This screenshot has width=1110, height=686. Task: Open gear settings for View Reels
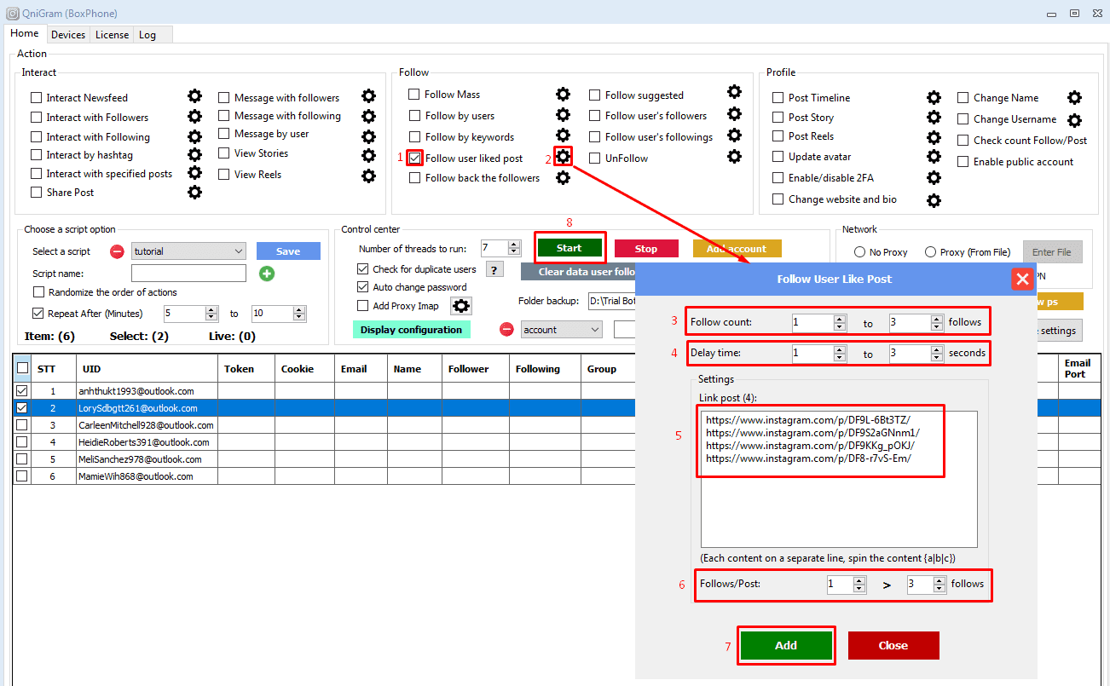click(x=368, y=176)
